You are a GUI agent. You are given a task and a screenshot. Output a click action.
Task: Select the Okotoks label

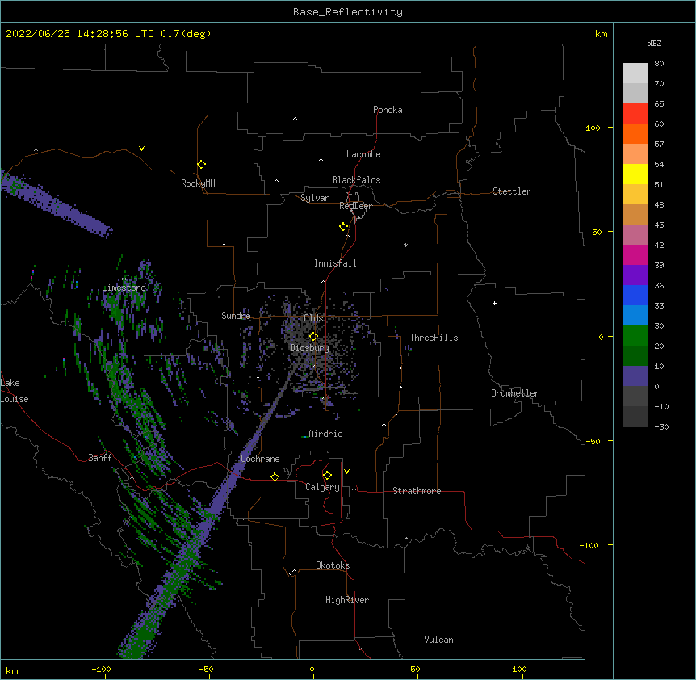point(333,565)
